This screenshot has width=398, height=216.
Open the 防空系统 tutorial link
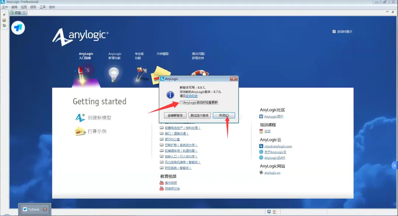click(178, 168)
